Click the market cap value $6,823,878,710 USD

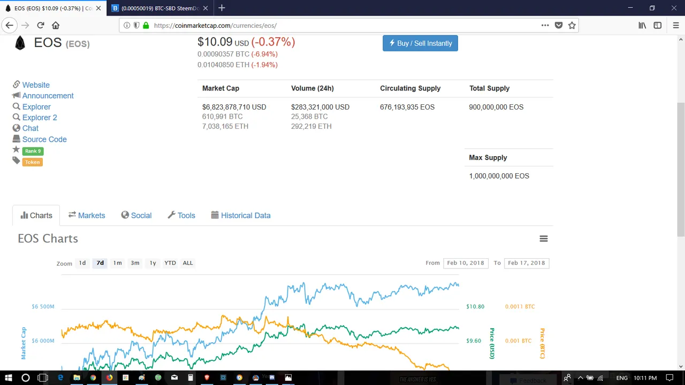pyautogui.click(x=234, y=107)
